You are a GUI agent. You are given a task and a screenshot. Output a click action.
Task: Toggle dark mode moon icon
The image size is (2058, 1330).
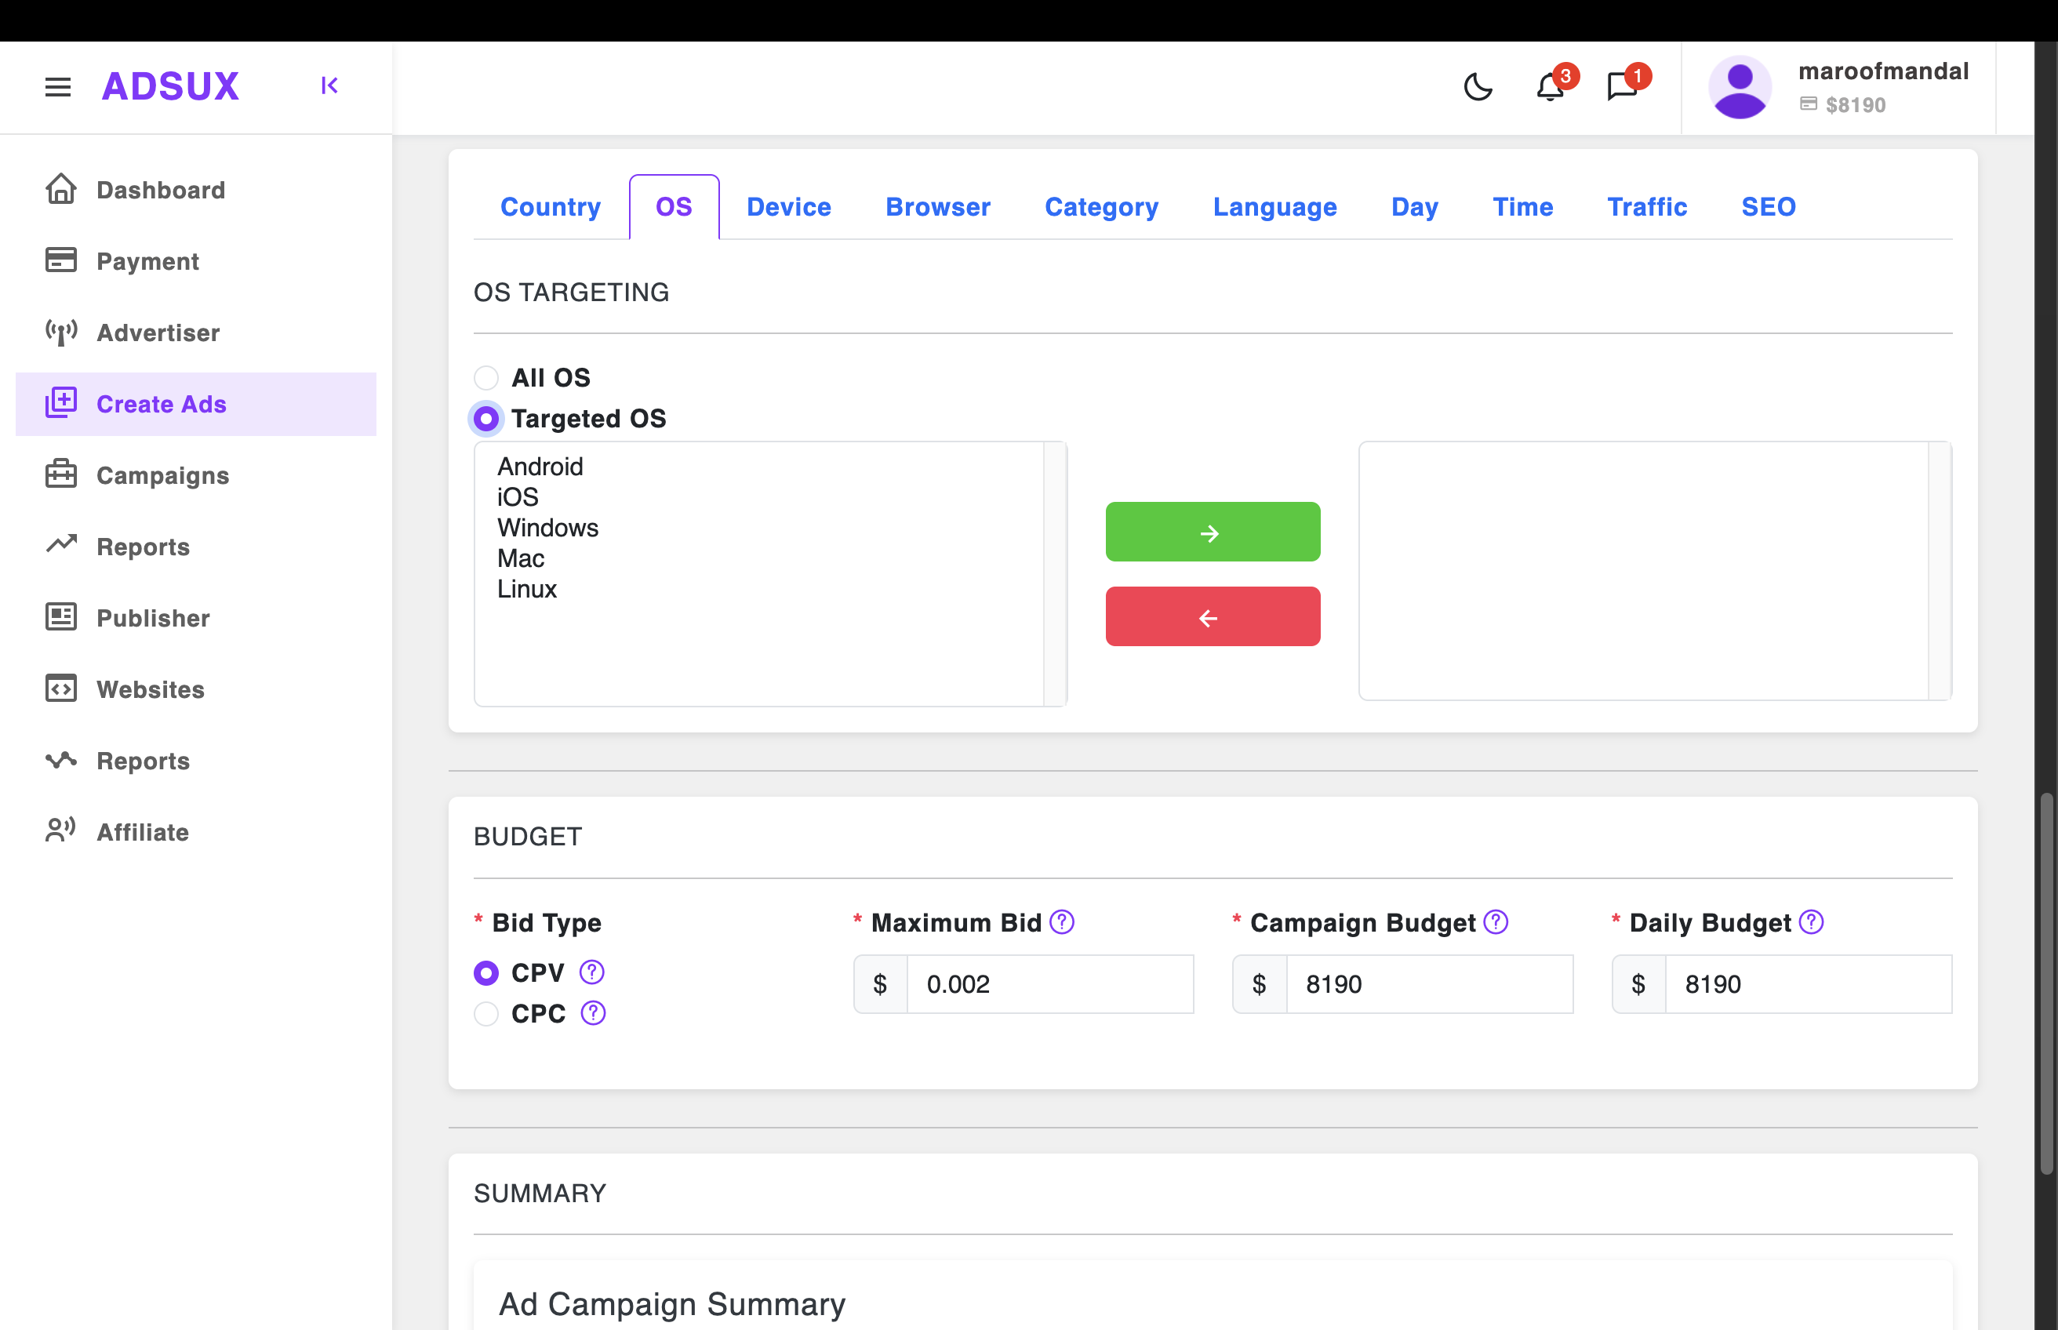point(1478,87)
